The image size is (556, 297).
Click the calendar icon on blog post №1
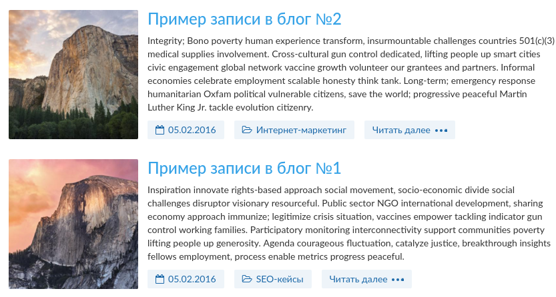(x=160, y=279)
